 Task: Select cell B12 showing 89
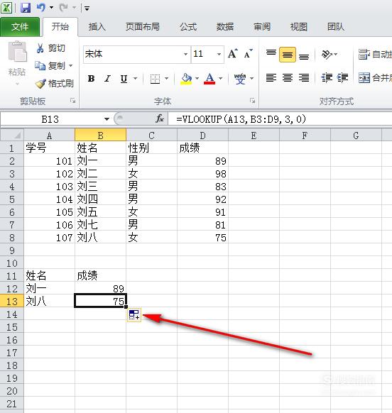click(100, 289)
